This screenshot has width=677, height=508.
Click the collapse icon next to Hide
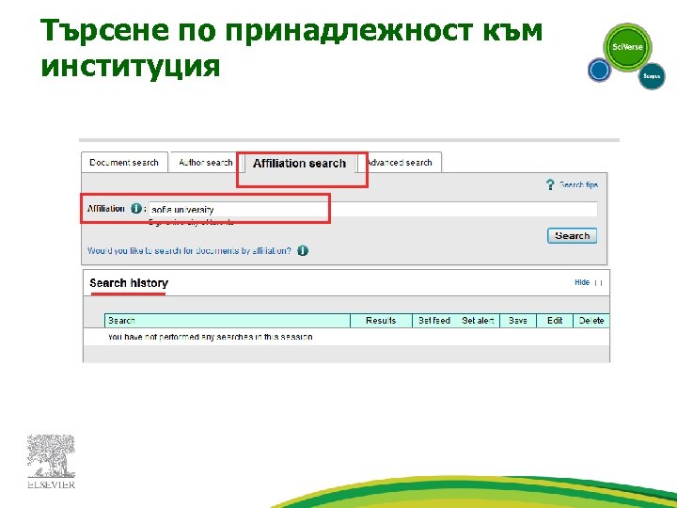(598, 283)
